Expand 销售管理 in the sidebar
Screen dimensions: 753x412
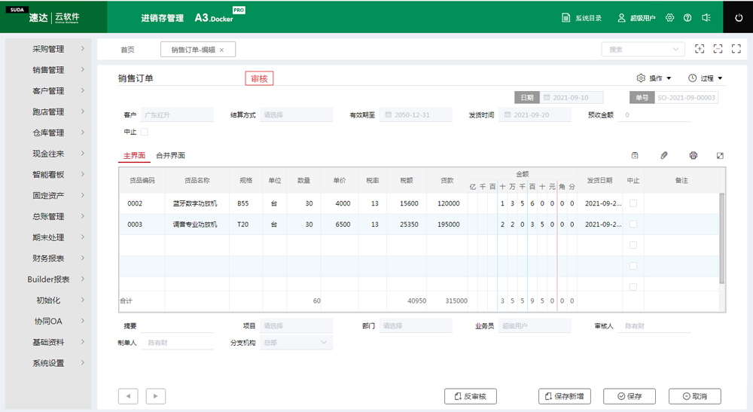tap(48, 70)
